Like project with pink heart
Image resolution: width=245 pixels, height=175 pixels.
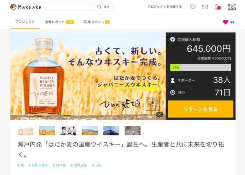[x=225, y=22]
